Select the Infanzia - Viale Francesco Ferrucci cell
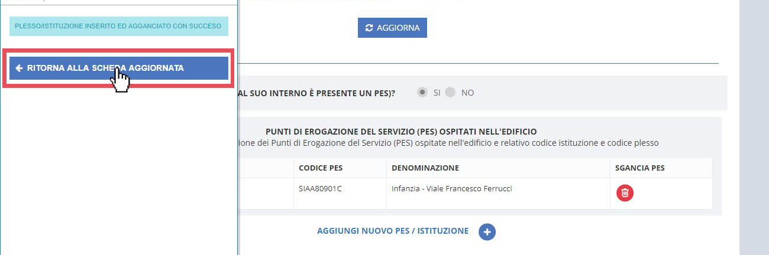Screen dimensions: 769x255 pyautogui.click(x=451, y=189)
